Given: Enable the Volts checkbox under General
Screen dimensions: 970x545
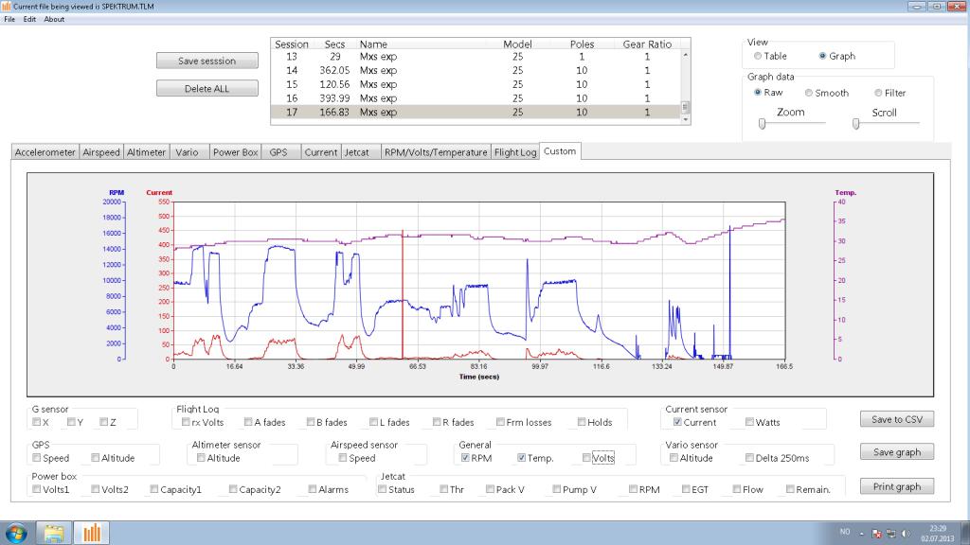Looking at the screenshot, I should pos(588,458).
